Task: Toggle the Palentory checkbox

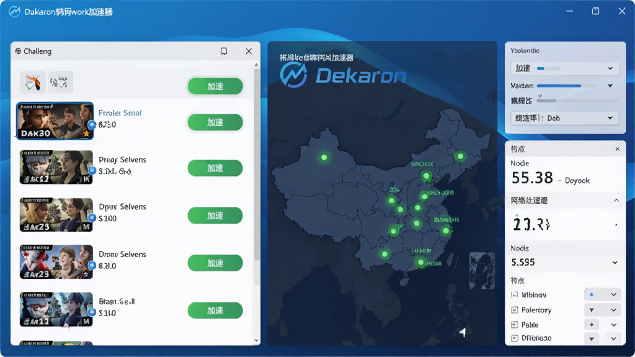Action: click(514, 310)
